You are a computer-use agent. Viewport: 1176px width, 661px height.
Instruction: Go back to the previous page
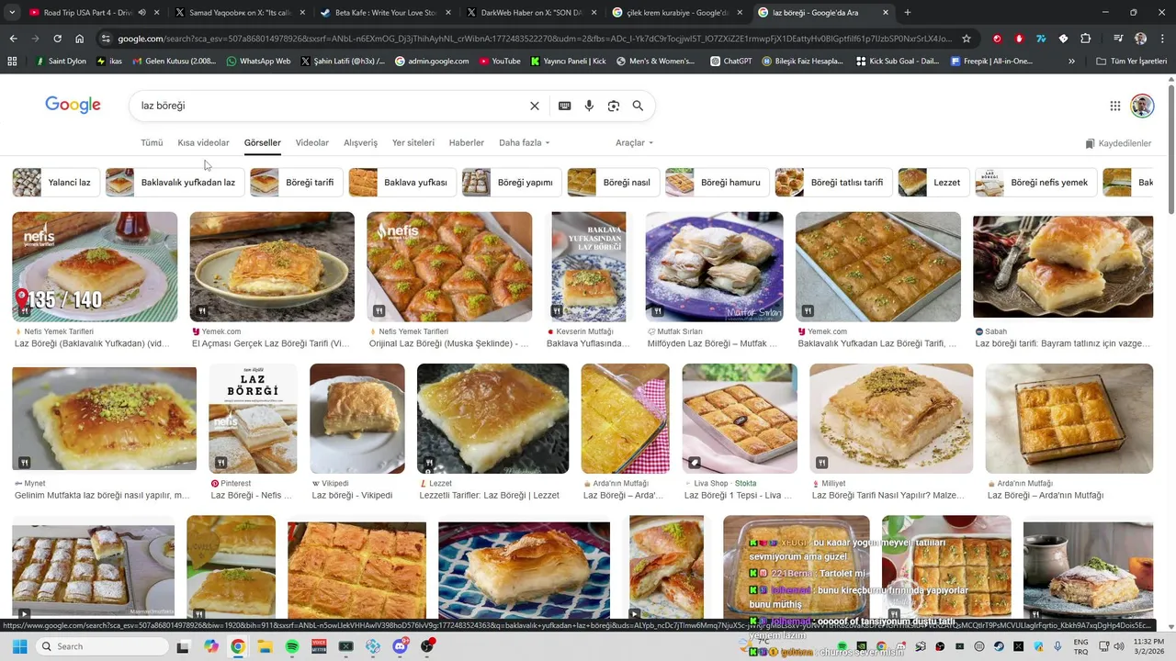tap(13, 39)
